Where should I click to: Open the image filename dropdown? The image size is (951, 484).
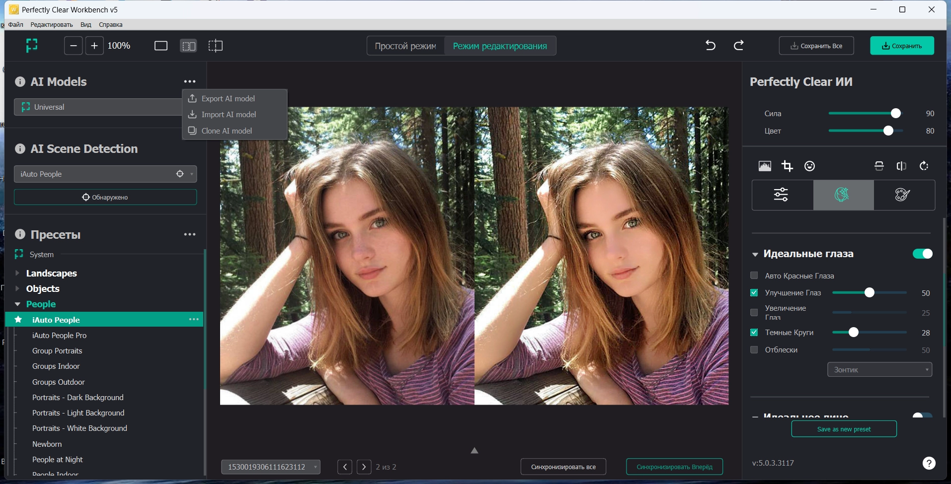tap(271, 467)
